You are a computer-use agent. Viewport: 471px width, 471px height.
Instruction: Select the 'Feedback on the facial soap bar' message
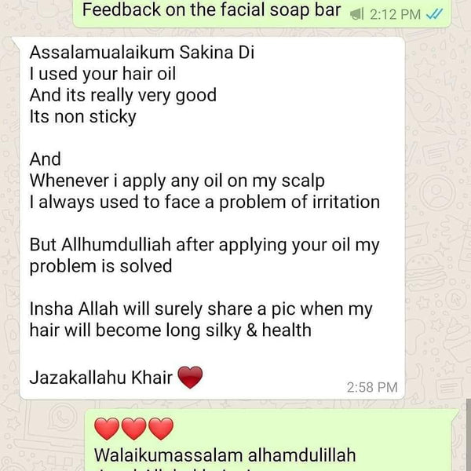212,10
